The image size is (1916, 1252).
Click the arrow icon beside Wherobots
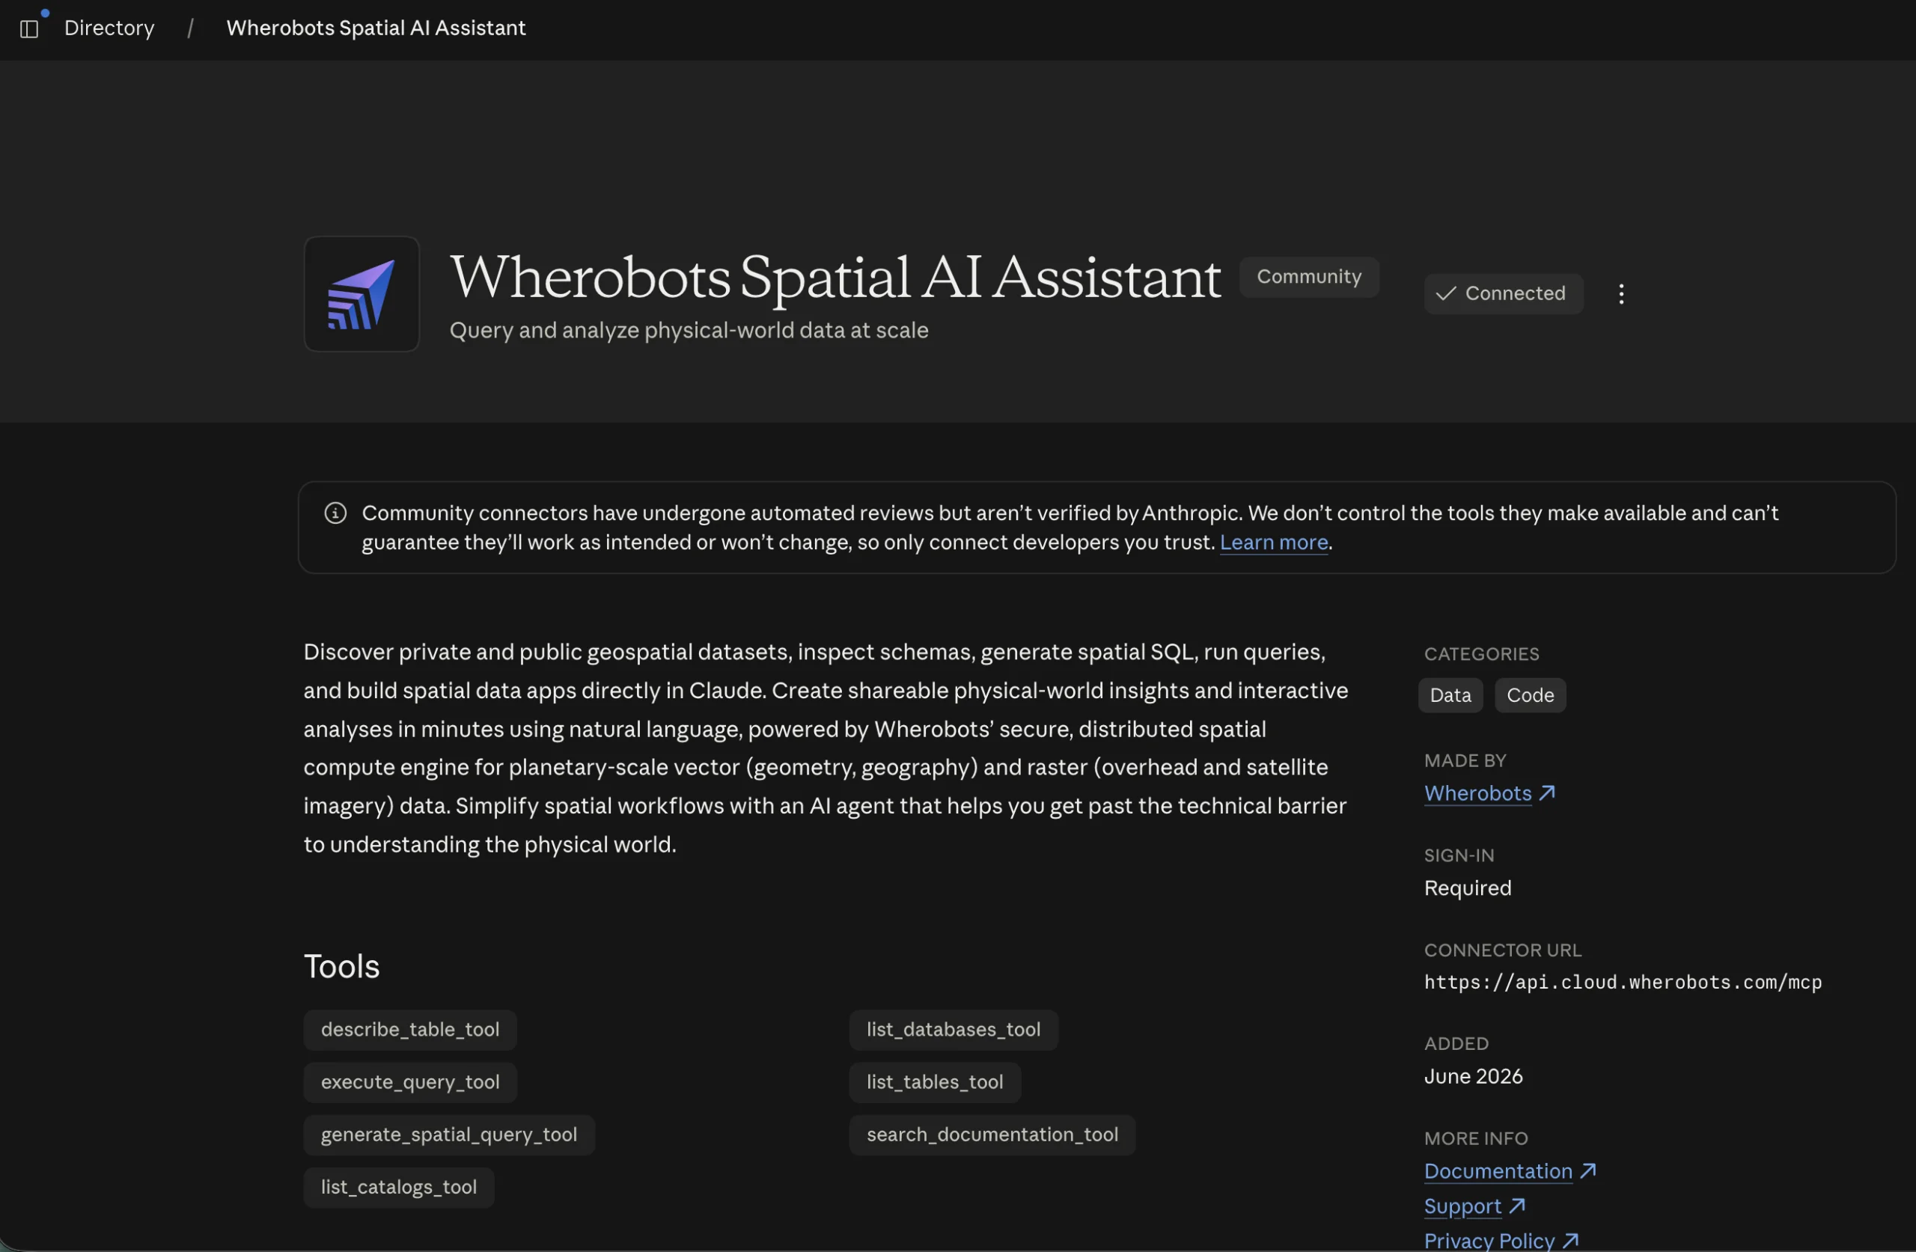tap(1546, 793)
